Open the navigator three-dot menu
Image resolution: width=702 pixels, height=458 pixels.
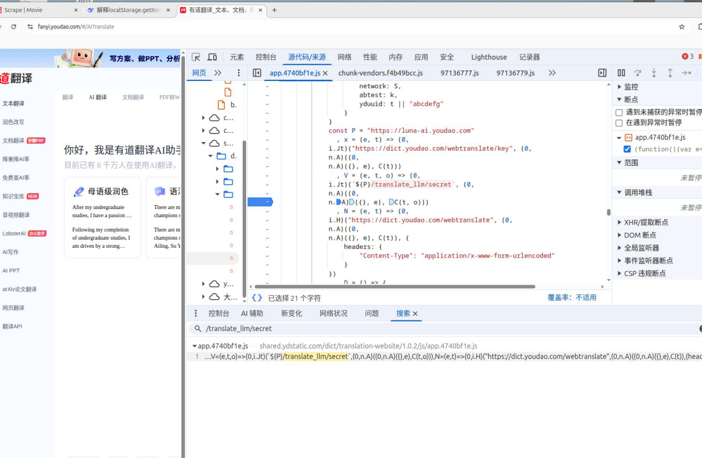click(239, 73)
